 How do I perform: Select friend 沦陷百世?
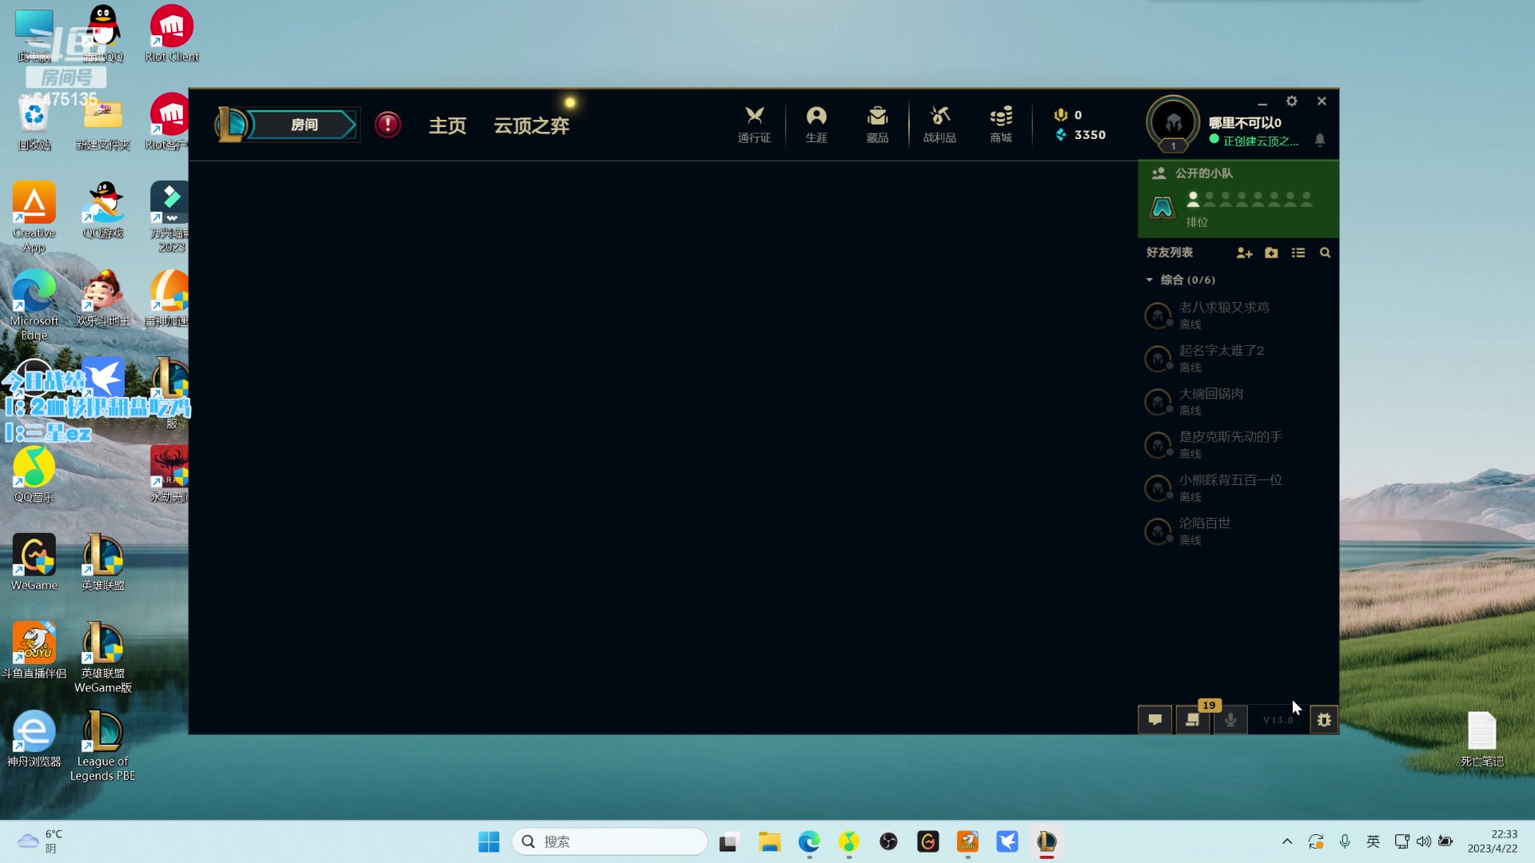(x=1238, y=531)
